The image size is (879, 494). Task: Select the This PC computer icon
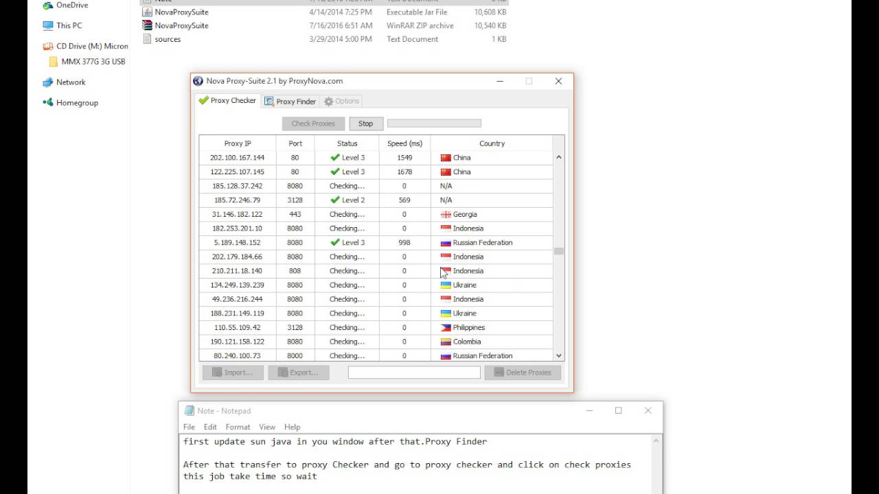click(47, 25)
